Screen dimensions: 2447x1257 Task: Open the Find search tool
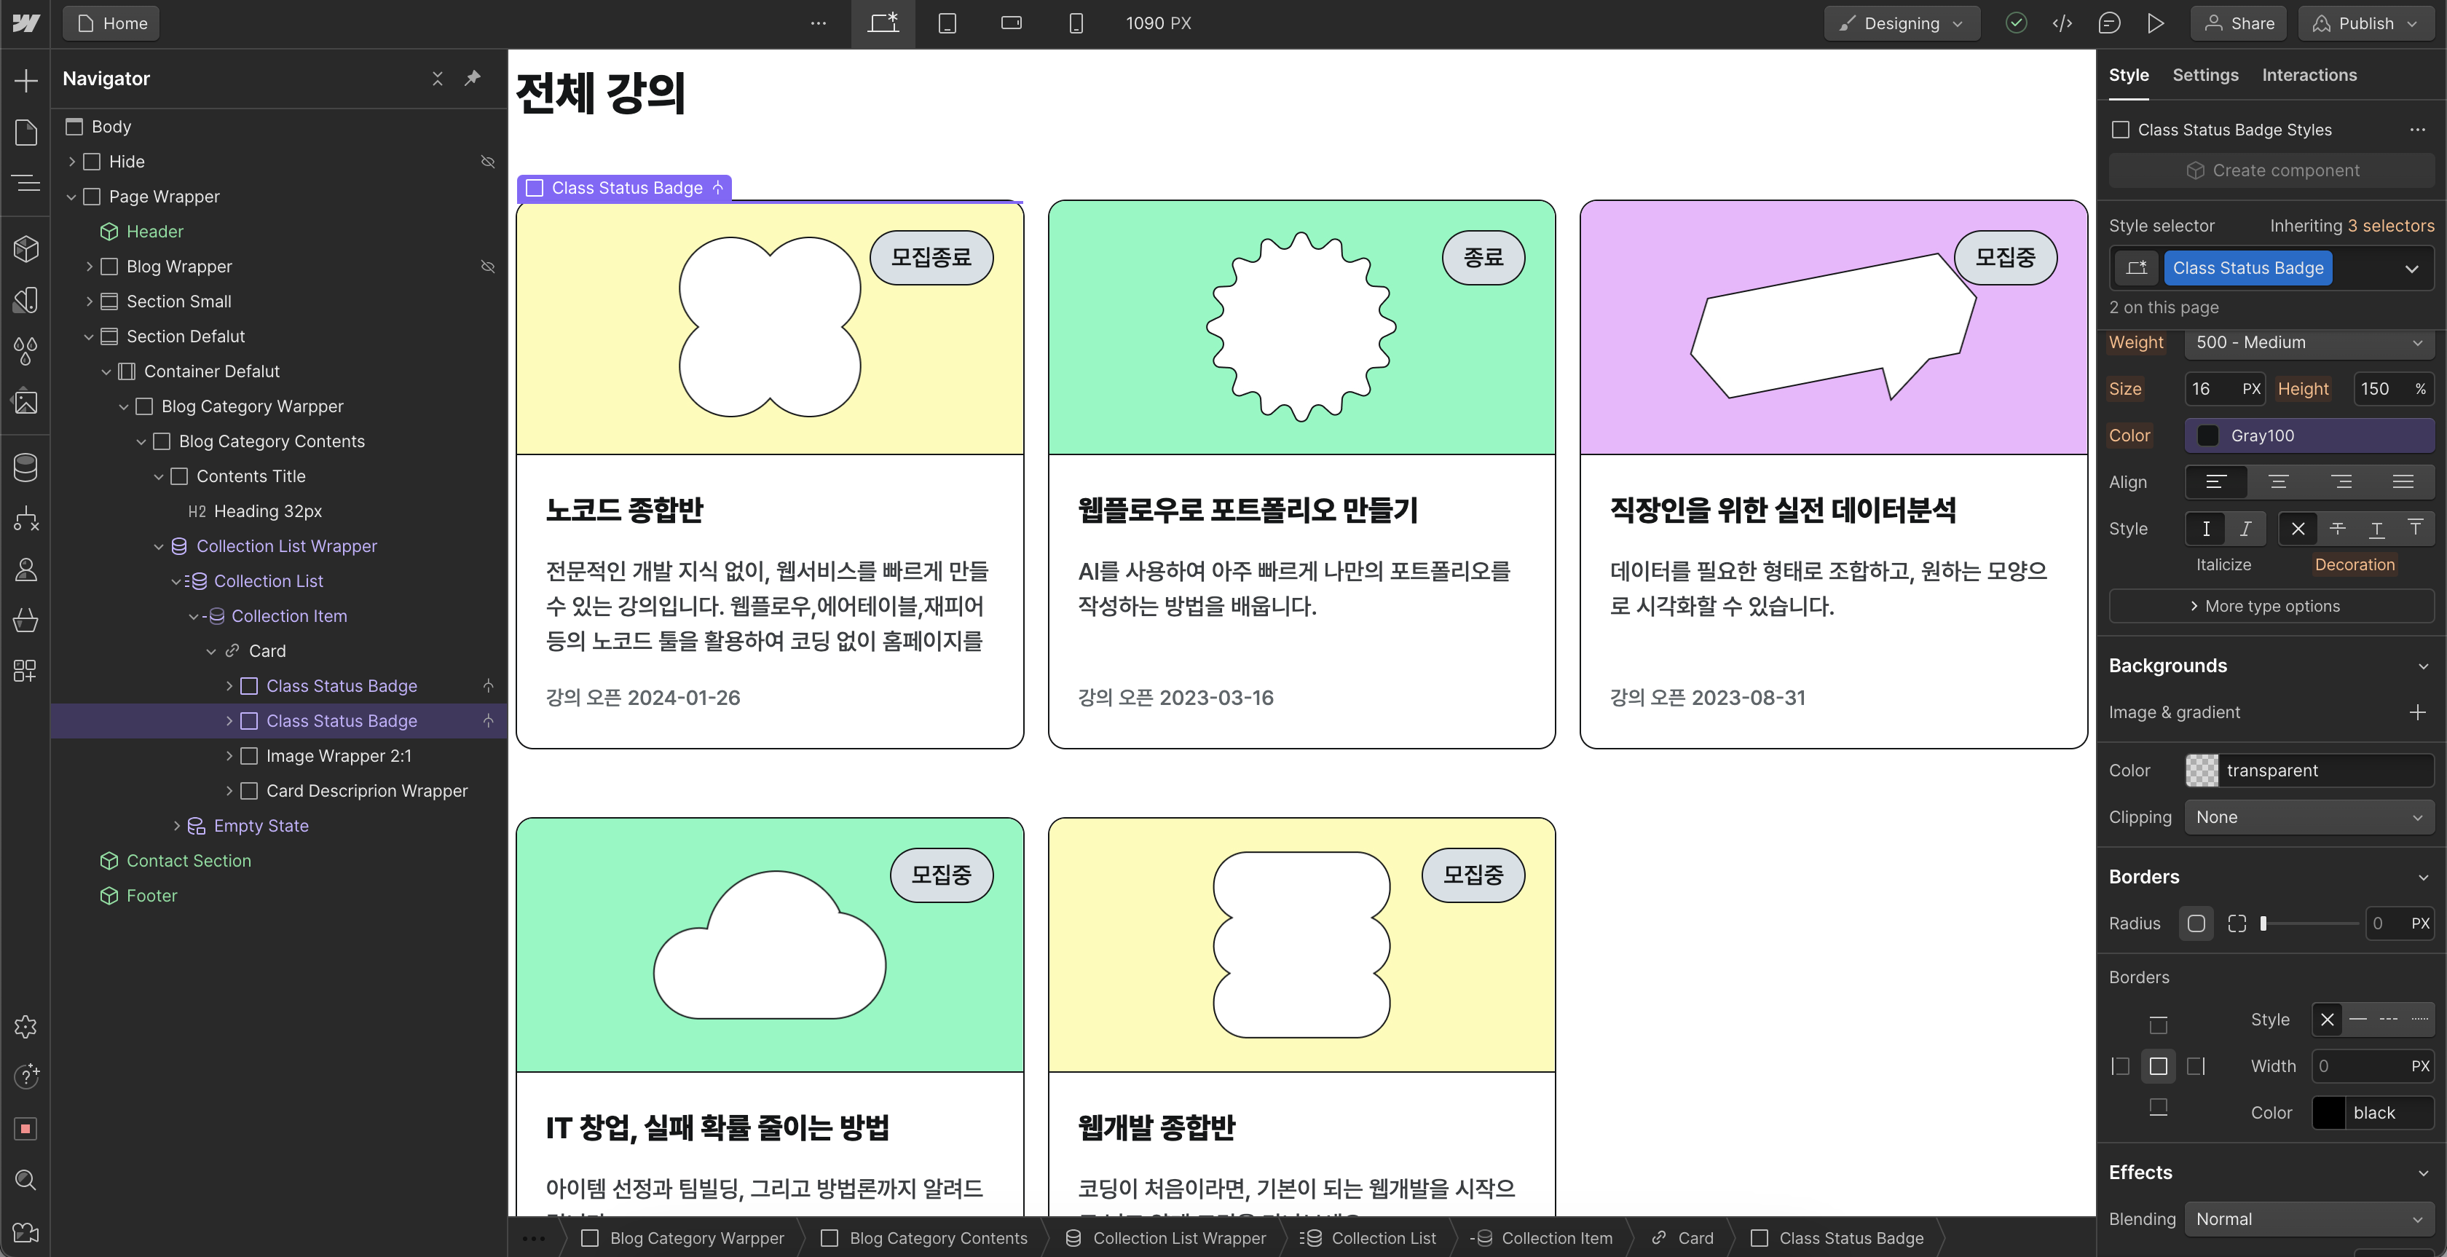pos(25,1180)
